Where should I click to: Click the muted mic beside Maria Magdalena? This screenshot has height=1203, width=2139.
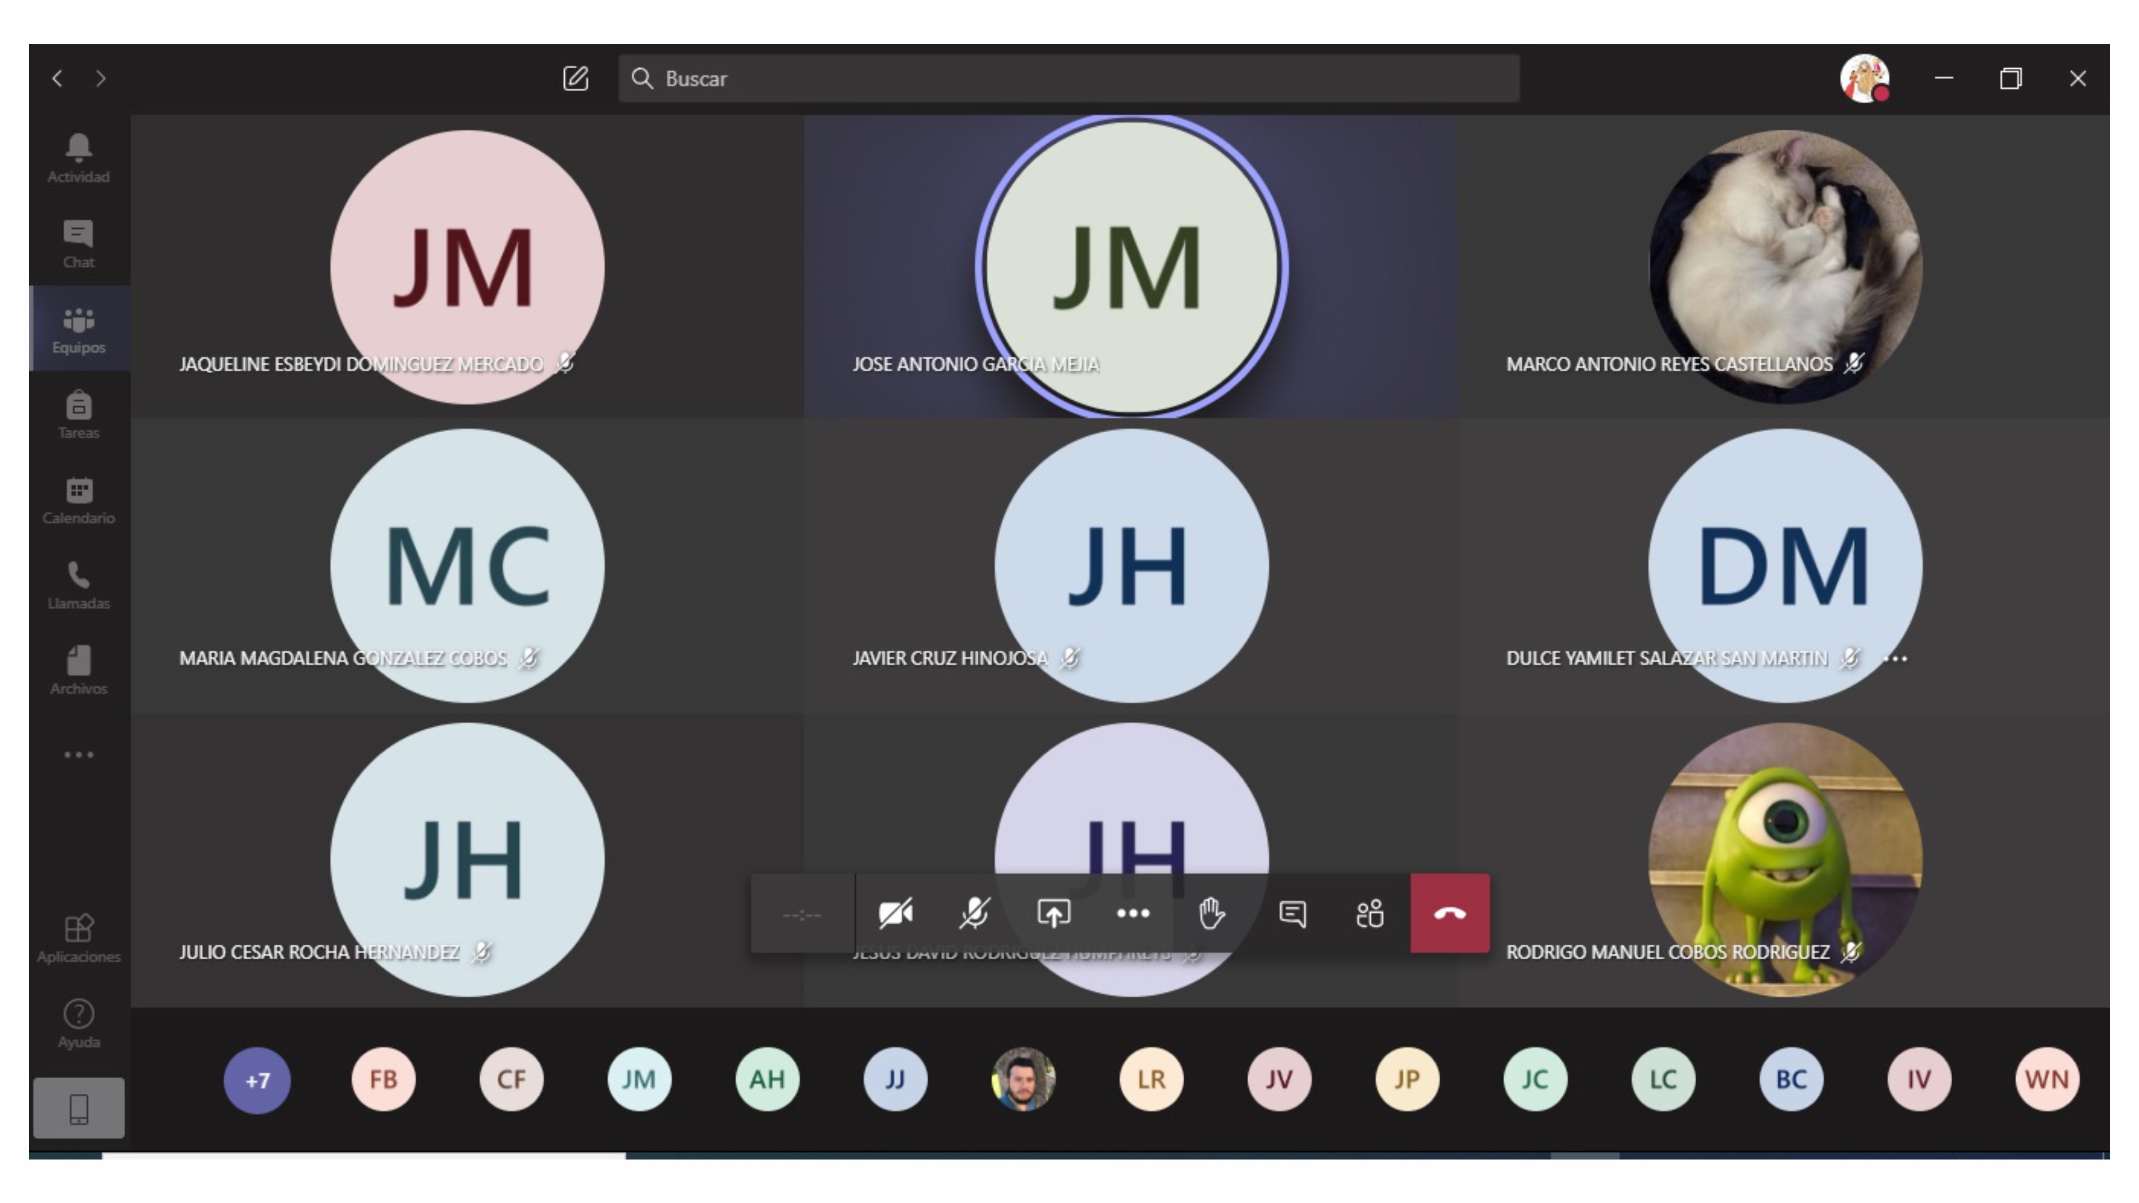529,659
